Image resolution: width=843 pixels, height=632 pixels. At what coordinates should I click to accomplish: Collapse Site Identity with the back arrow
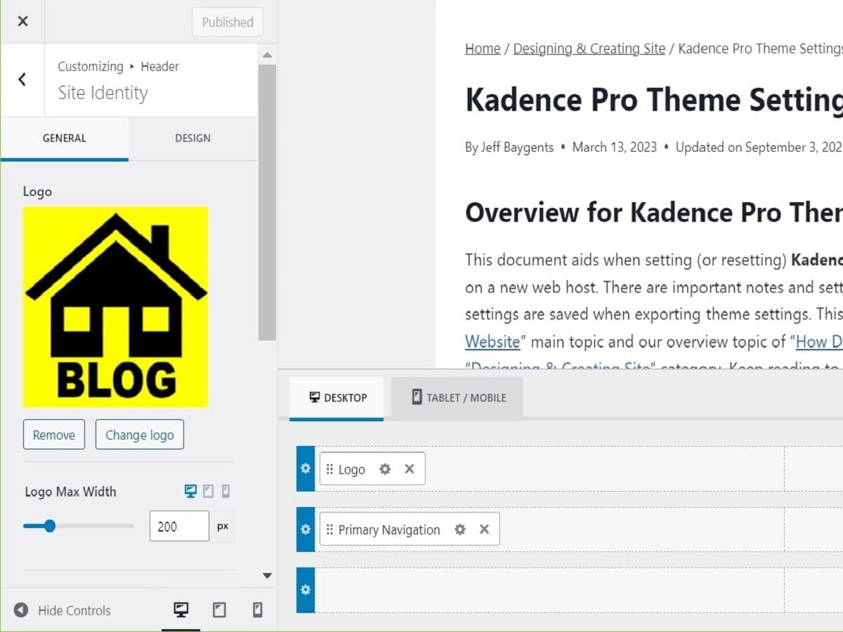tap(22, 79)
